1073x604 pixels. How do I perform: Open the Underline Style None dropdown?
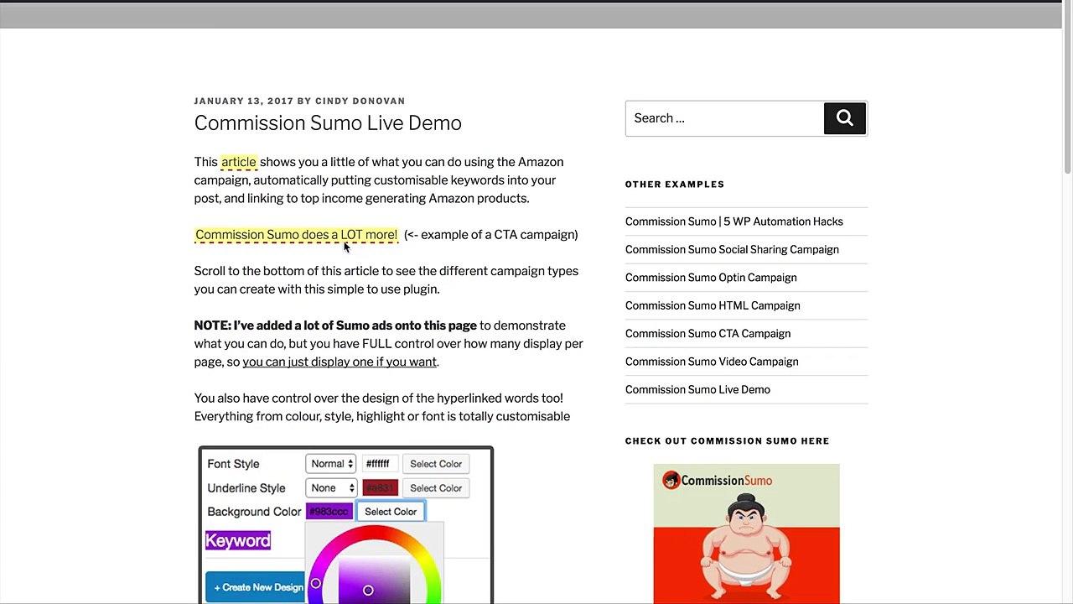point(332,488)
